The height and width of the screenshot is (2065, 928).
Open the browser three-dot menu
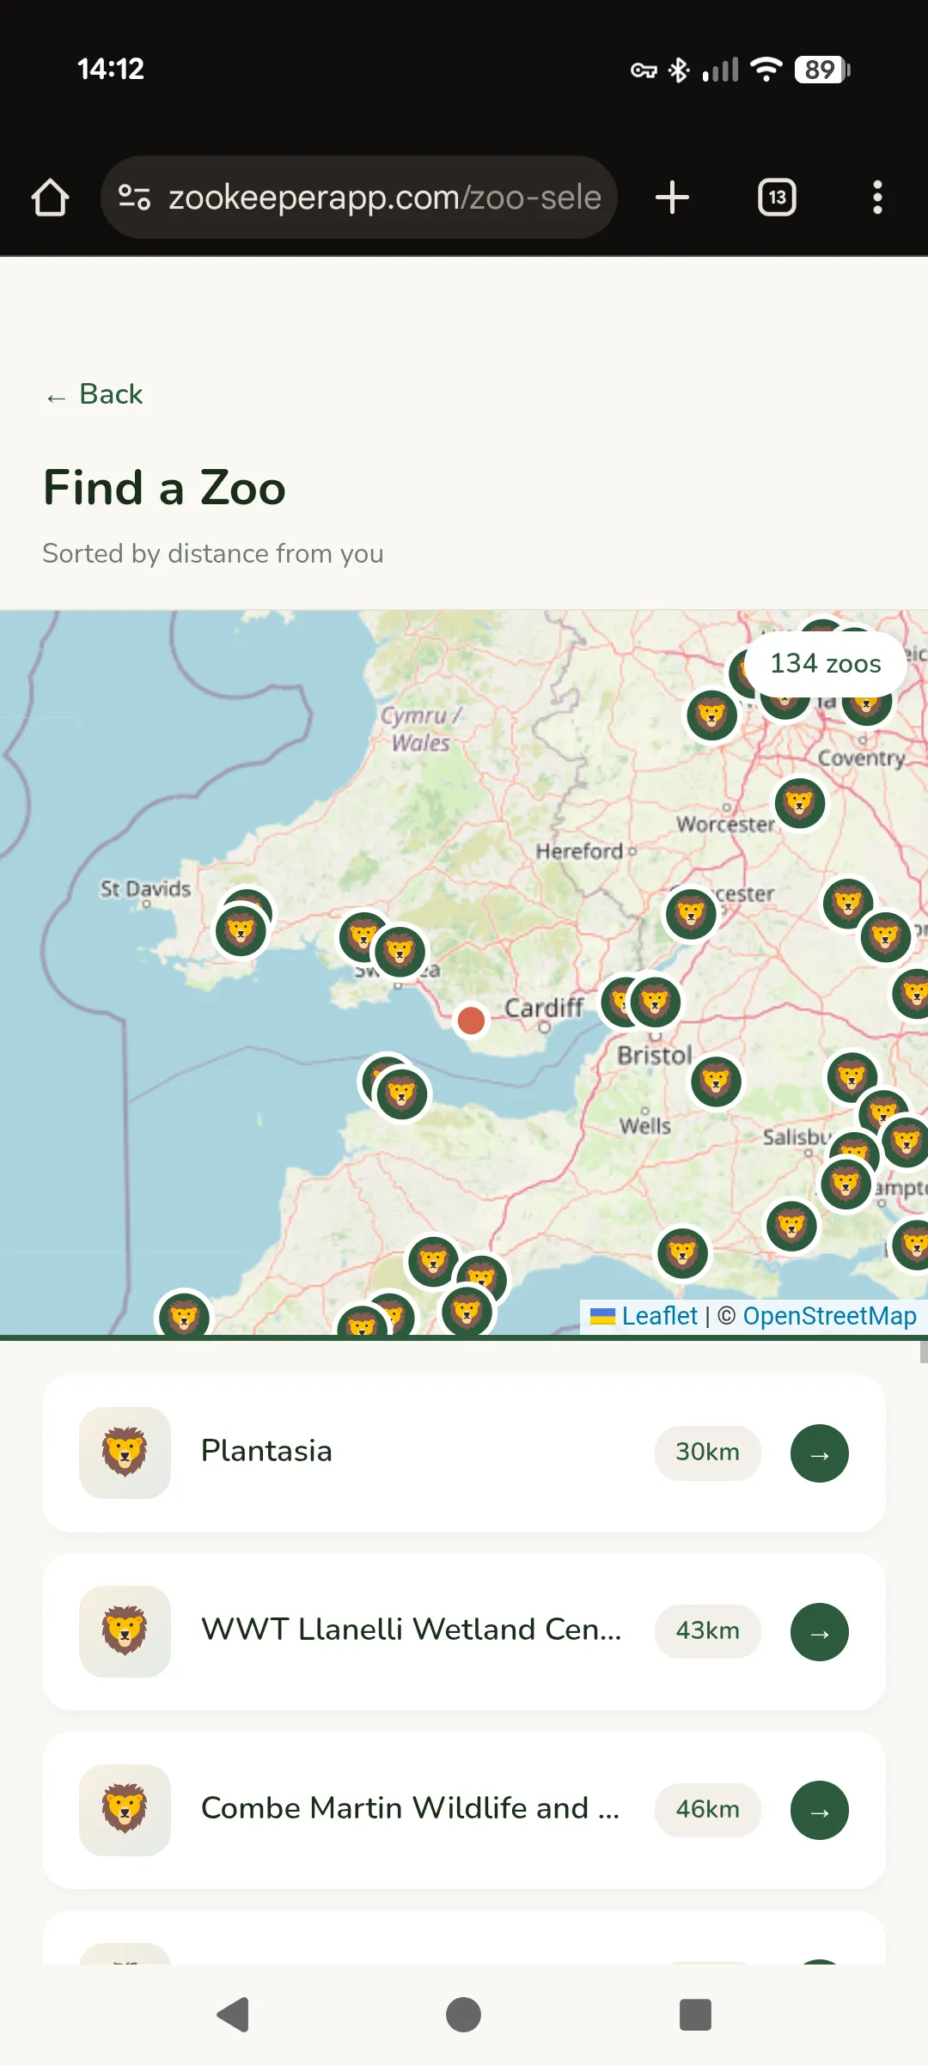pos(876,198)
